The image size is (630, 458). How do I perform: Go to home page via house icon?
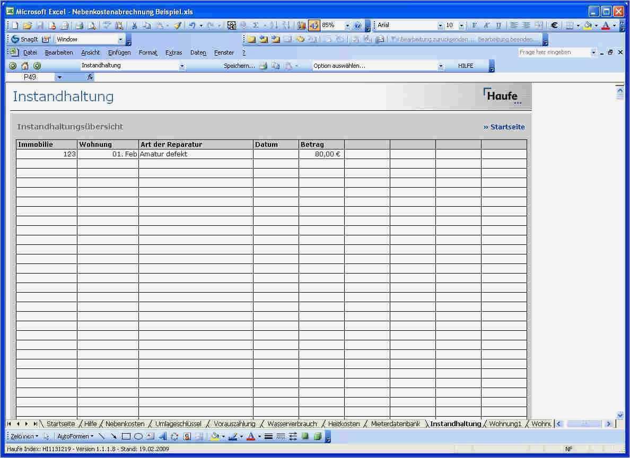click(x=25, y=66)
